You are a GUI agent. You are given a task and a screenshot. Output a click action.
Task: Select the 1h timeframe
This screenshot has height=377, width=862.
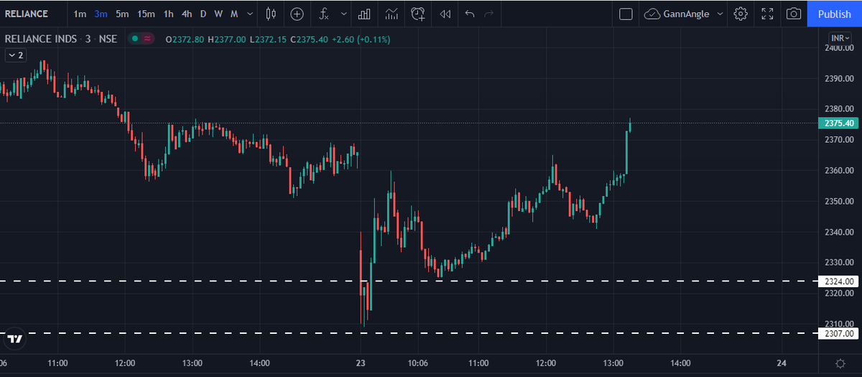tap(168, 14)
